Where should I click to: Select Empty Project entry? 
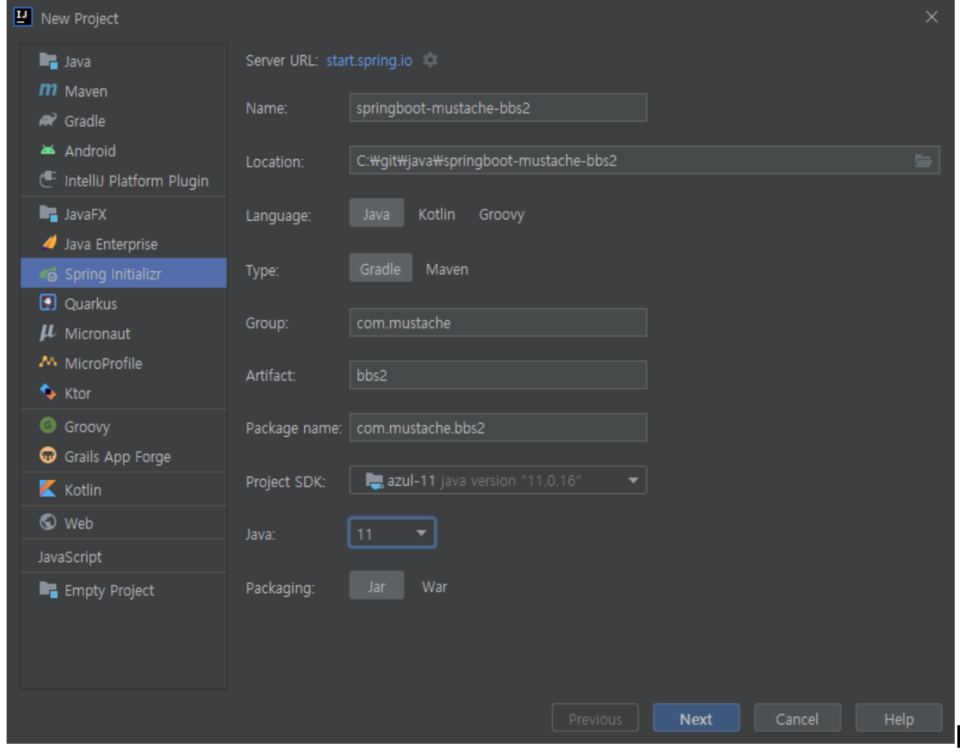(123, 590)
